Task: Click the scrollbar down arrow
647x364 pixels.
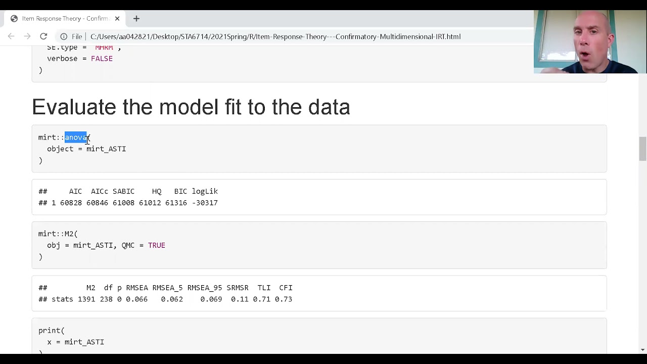Action: point(642,350)
